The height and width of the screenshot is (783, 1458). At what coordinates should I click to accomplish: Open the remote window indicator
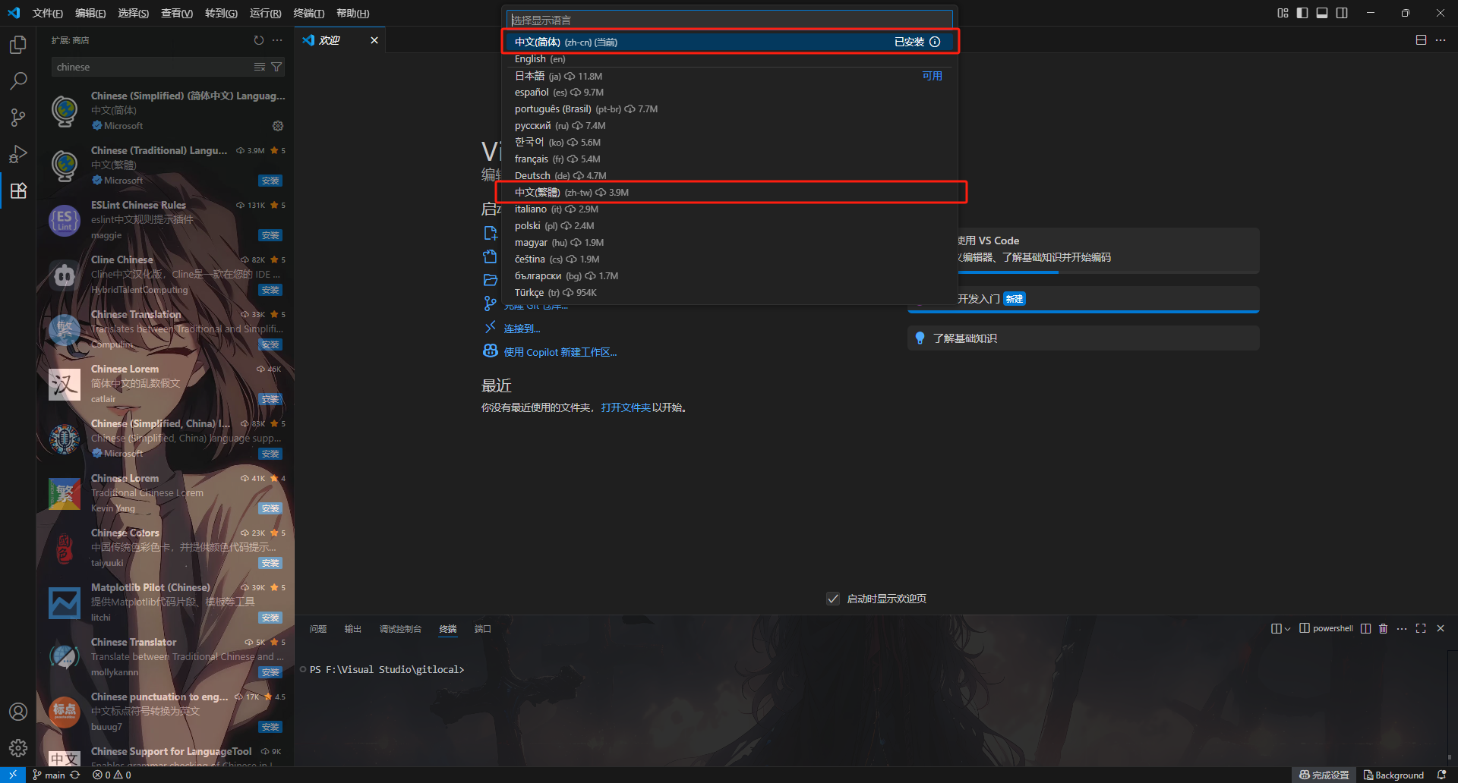point(13,775)
